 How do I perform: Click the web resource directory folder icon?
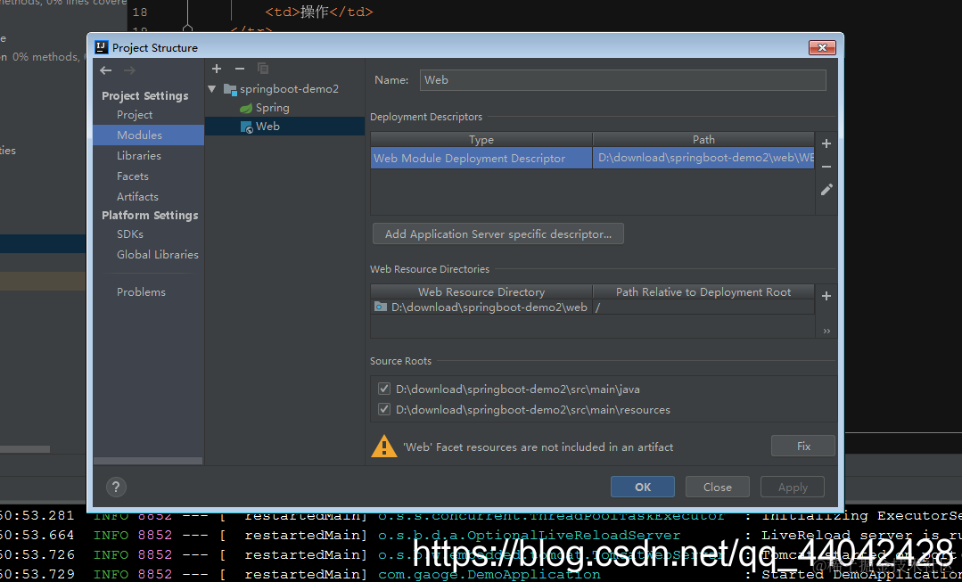pyautogui.click(x=381, y=307)
